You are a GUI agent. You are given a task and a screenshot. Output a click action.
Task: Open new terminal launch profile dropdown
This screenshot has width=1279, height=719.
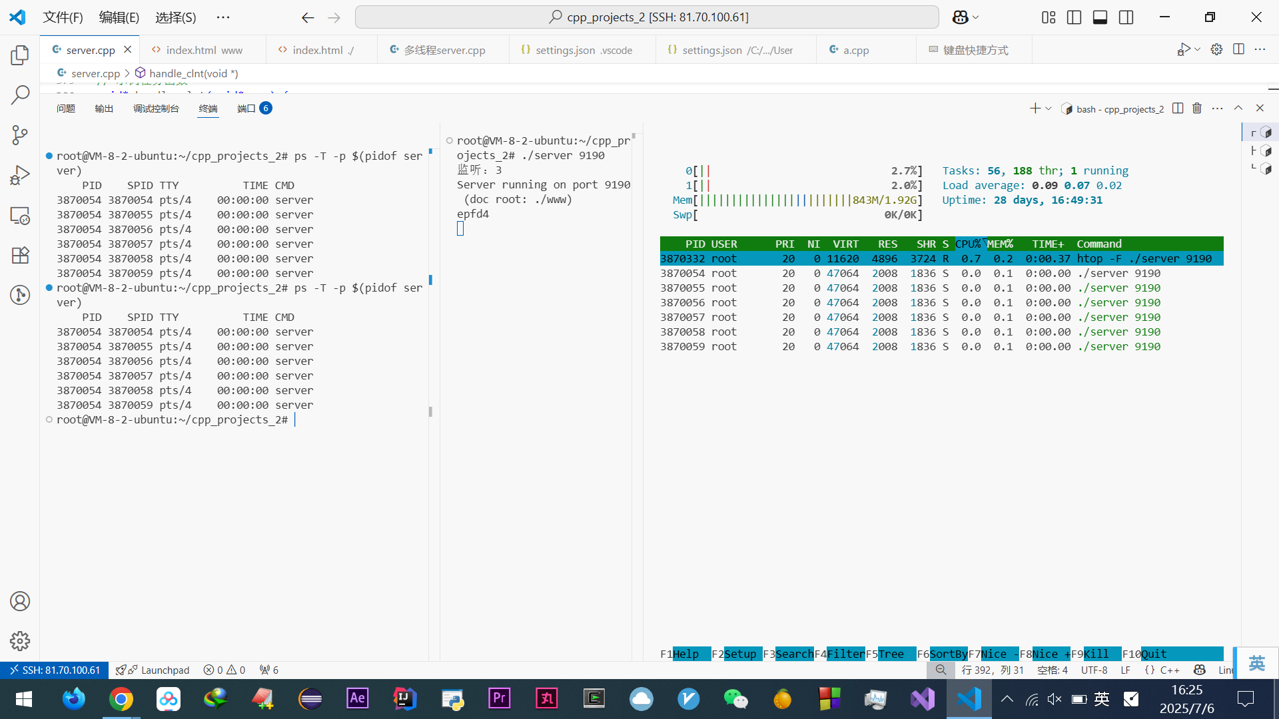pyautogui.click(x=1049, y=109)
